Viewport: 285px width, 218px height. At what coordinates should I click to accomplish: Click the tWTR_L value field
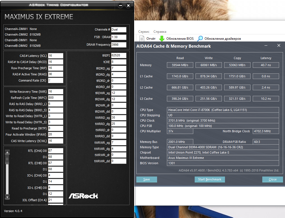point(56,116)
